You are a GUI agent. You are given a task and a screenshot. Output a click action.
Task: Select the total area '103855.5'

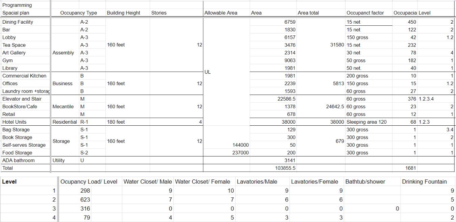(x=273, y=168)
